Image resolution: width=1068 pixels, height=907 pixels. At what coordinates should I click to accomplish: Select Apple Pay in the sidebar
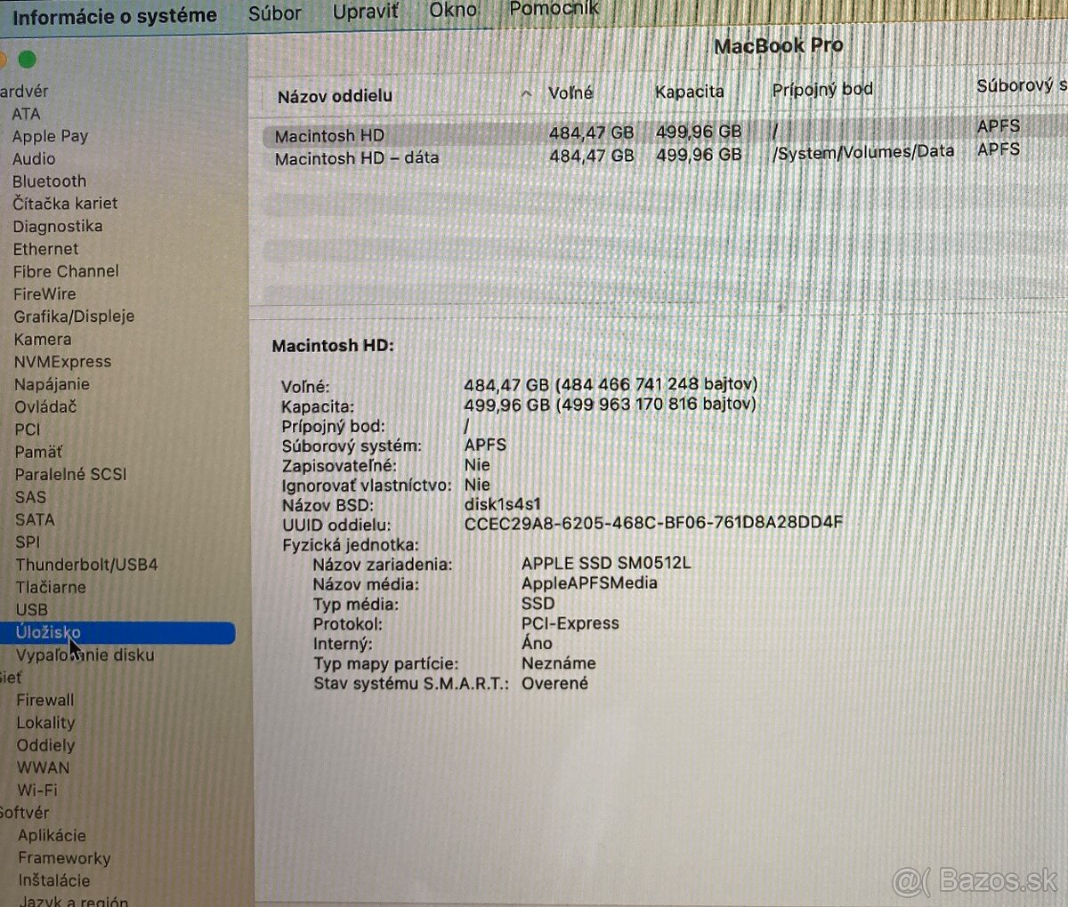pos(50,136)
